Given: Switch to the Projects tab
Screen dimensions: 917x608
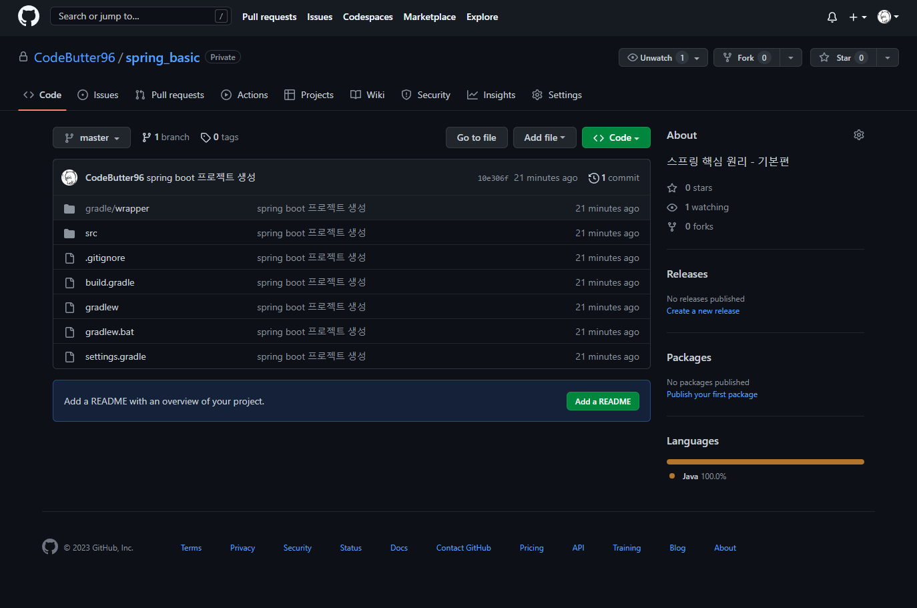Looking at the screenshot, I should coord(309,95).
